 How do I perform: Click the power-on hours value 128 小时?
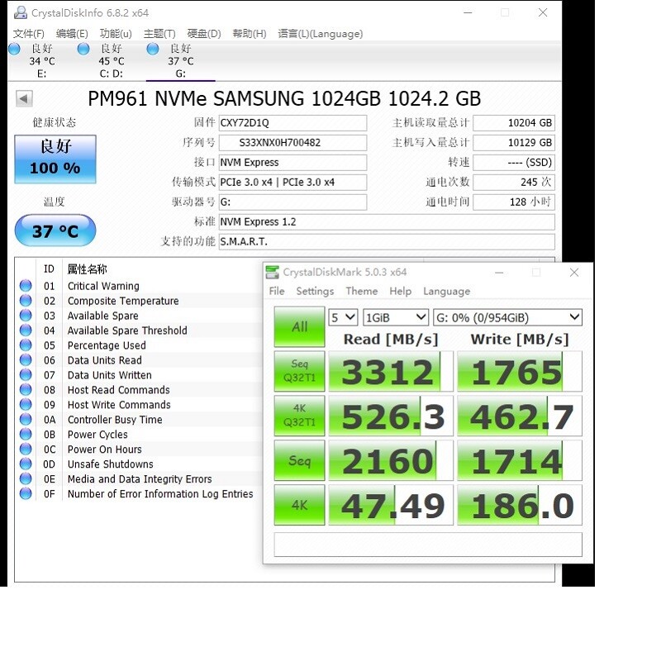(514, 202)
